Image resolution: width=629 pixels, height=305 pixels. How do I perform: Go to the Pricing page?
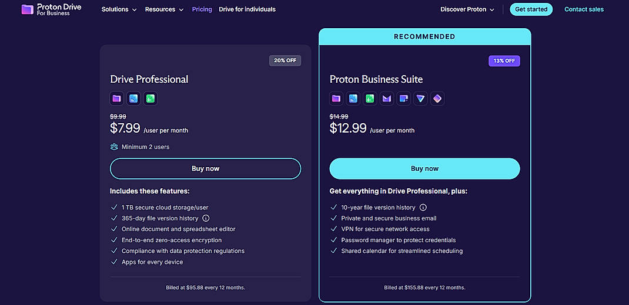tap(202, 9)
